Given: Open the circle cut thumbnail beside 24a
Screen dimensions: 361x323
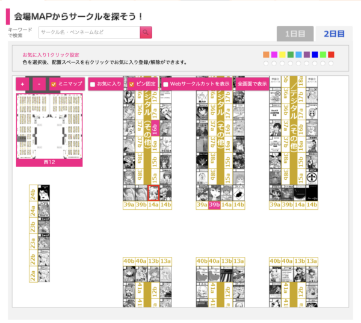Looking at the screenshot, I should tap(44, 209).
